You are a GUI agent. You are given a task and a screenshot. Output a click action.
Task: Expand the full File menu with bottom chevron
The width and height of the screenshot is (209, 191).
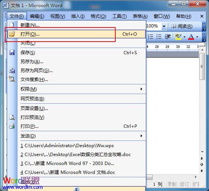(77, 189)
